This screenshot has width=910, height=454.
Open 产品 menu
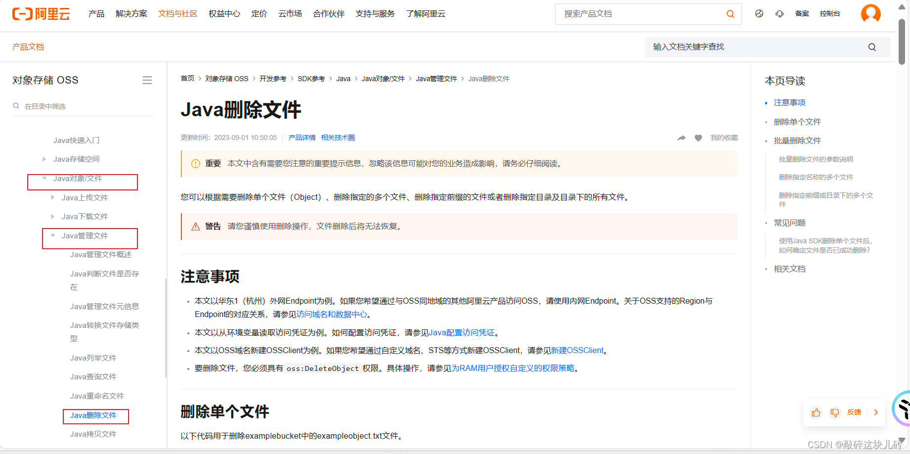tap(96, 14)
